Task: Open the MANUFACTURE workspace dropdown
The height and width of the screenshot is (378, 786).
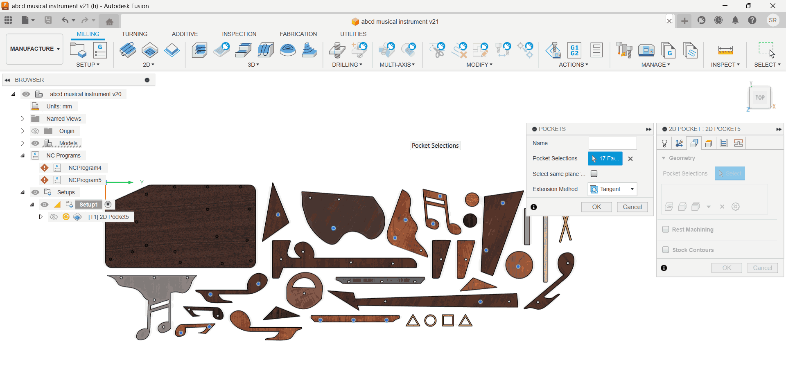Action: point(35,49)
